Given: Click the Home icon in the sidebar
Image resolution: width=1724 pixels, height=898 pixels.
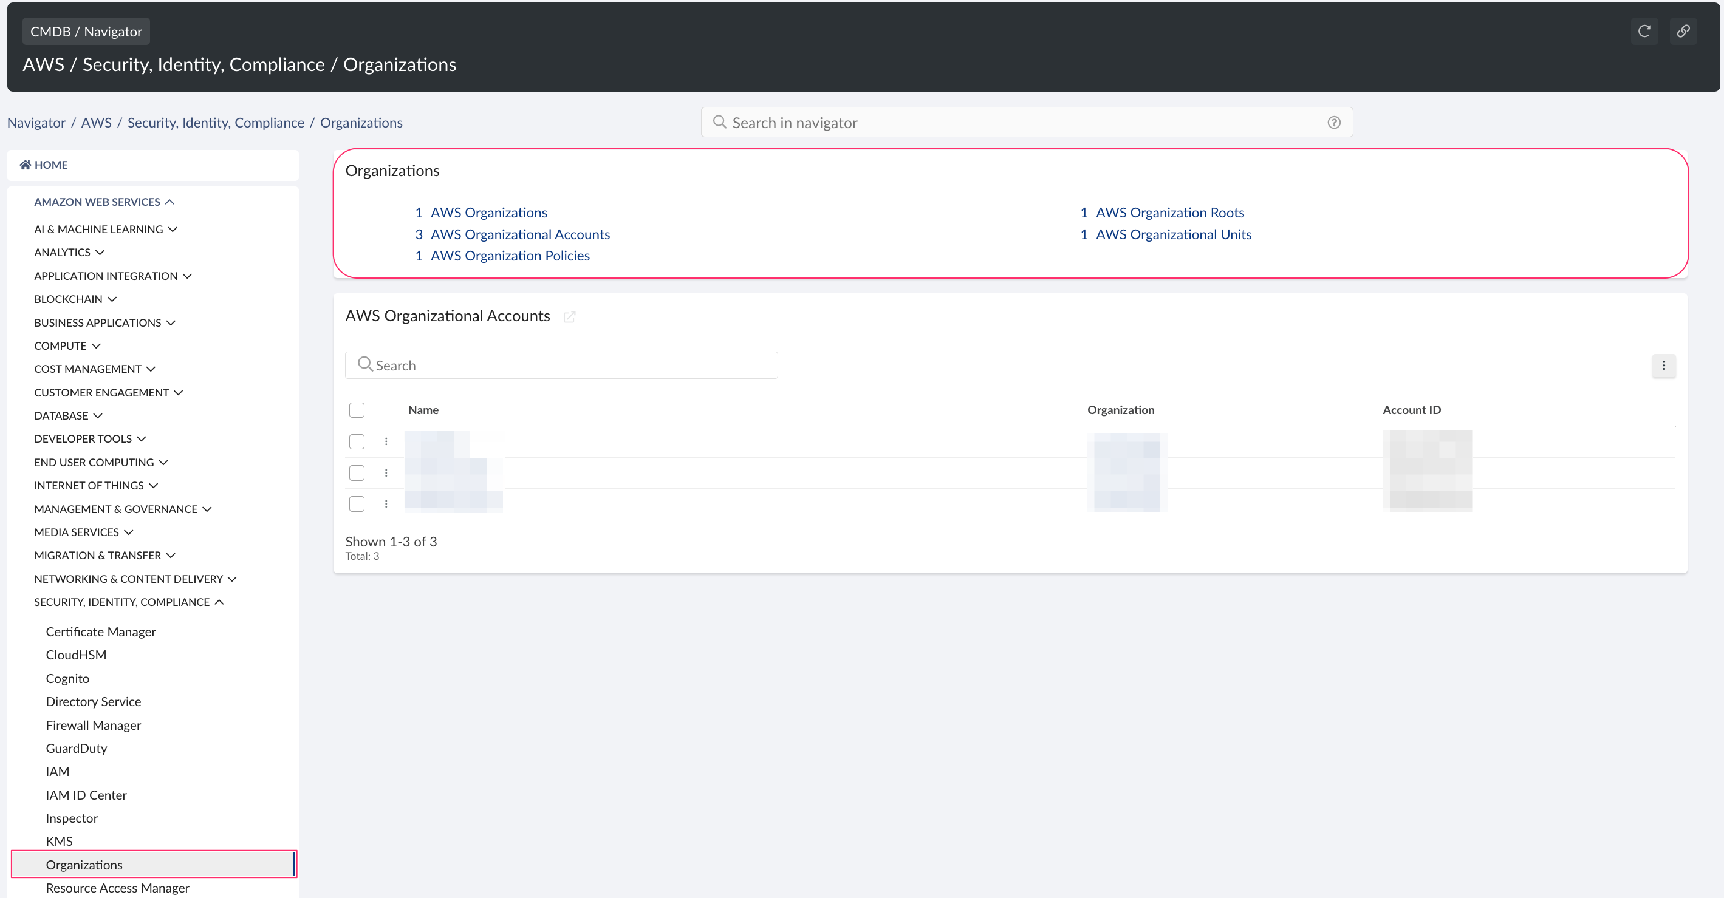Looking at the screenshot, I should pyautogui.click(x=25, y=164).
